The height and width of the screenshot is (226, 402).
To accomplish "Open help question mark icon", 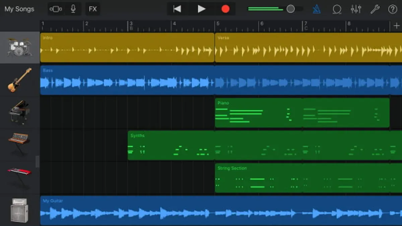I will pyautogui.click(x=393, y=9).
